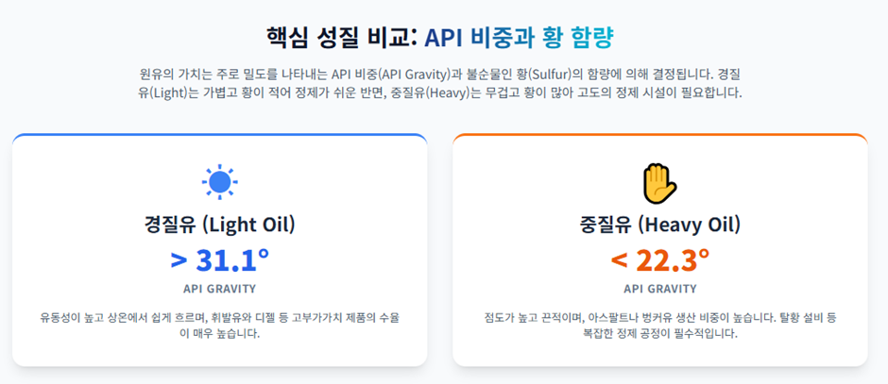
Task: Click the API GRAVITY label under 22.3°
Action: pyautogui.click(x=660, y=289)
